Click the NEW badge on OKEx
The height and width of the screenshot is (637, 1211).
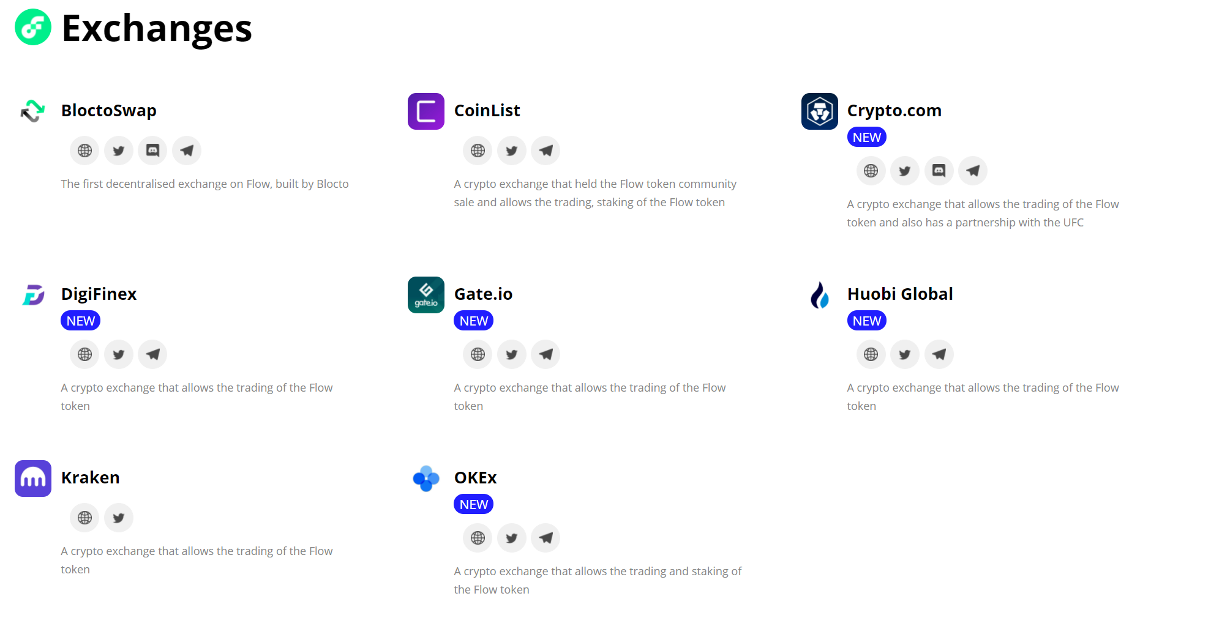(x=473, y=504)
